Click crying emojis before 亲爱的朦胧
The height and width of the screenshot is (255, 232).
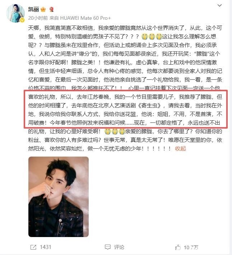coord(115,131)
